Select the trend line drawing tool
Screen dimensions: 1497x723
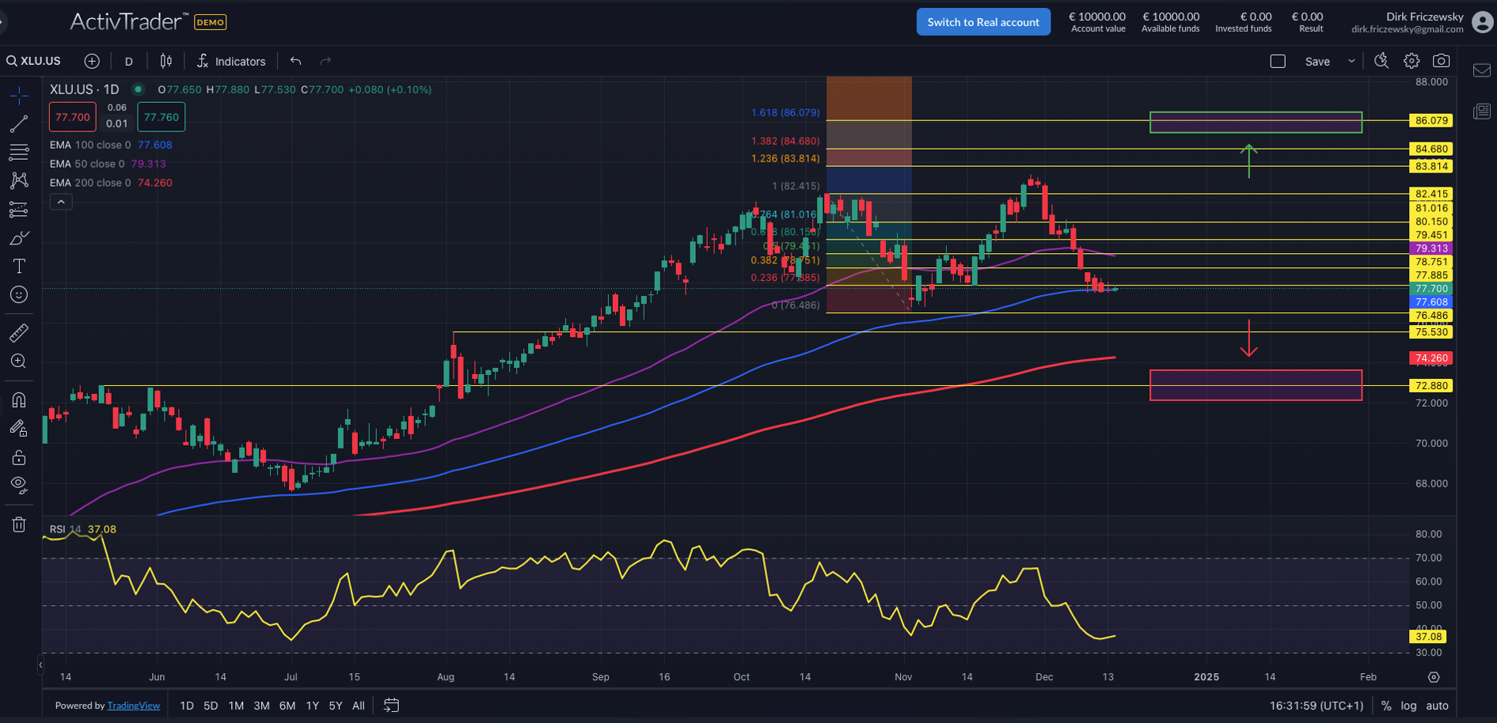19,124
